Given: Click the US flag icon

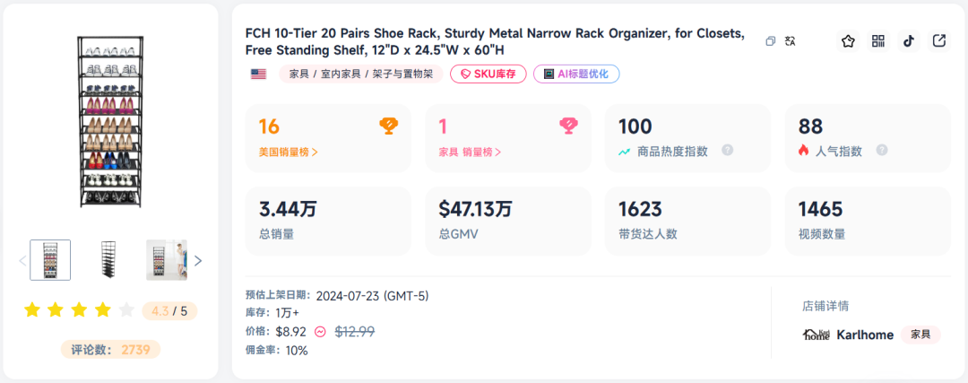Looking at the screenshot, I should pos(258,74).
